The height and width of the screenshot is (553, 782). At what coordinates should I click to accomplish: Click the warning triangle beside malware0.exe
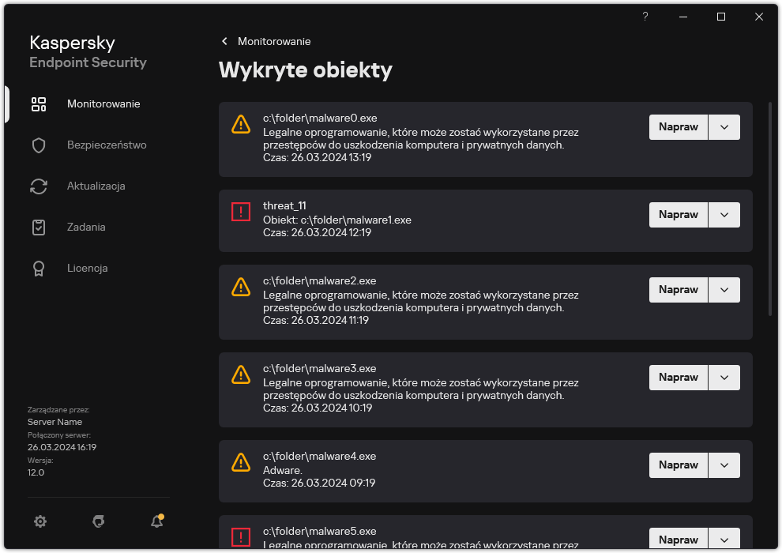[x=241, y=124]
